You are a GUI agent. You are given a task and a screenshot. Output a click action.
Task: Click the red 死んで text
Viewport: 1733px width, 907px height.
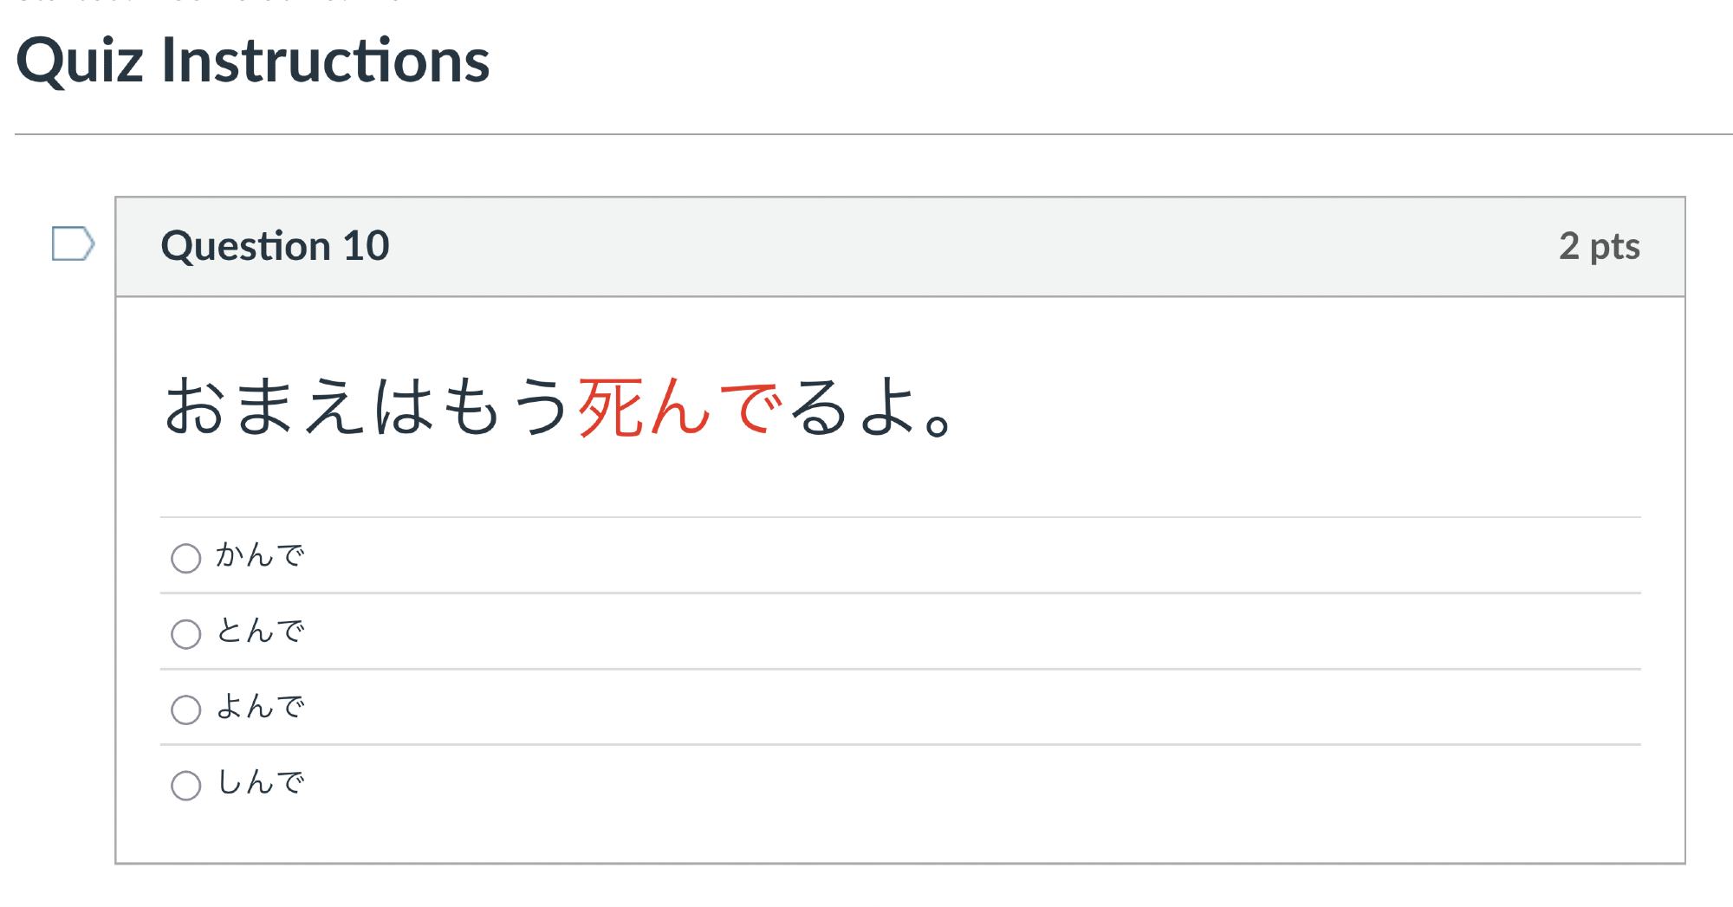tap(680, 407)
